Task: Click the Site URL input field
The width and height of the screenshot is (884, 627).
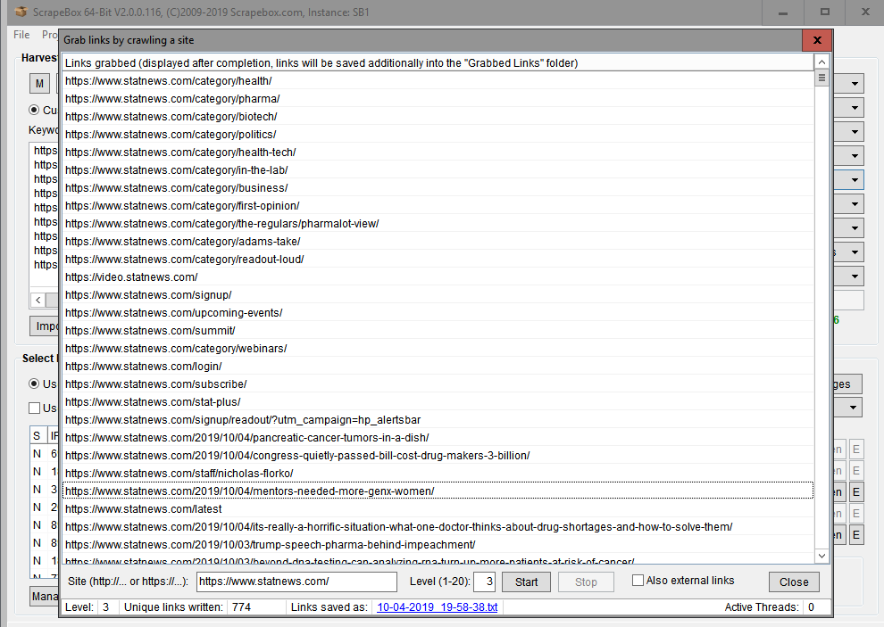Action: click(x=296, y=582)
